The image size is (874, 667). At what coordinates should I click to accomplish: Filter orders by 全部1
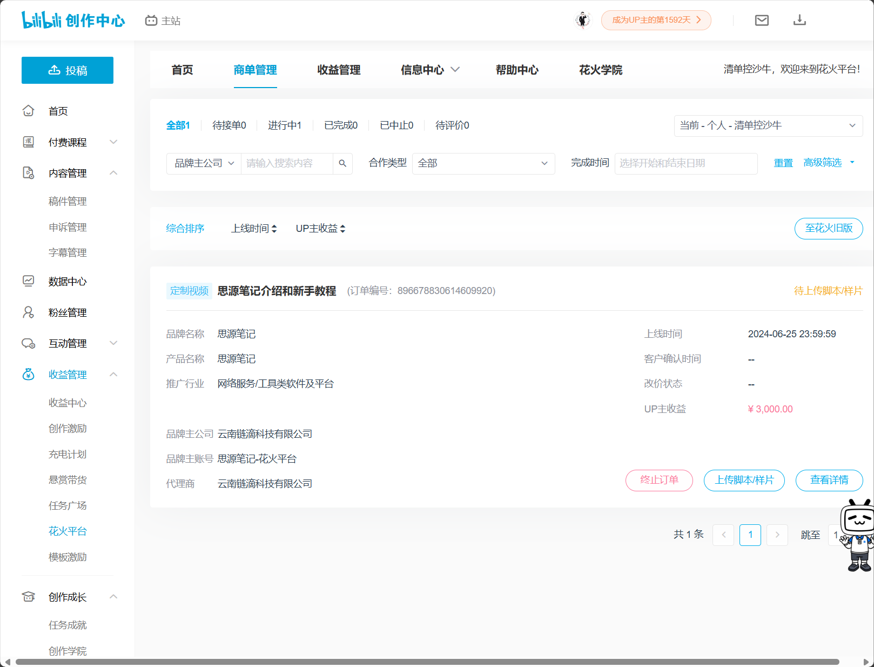[x=178, y=125]
